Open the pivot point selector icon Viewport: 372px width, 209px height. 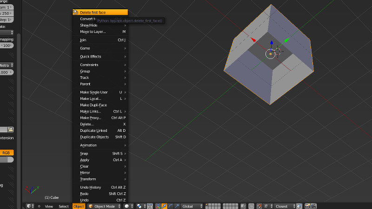141,206
